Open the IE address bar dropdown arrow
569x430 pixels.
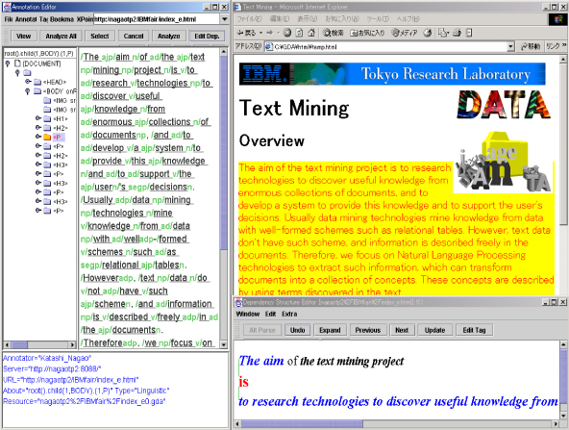pyautogui.click(x=511, y=46)
